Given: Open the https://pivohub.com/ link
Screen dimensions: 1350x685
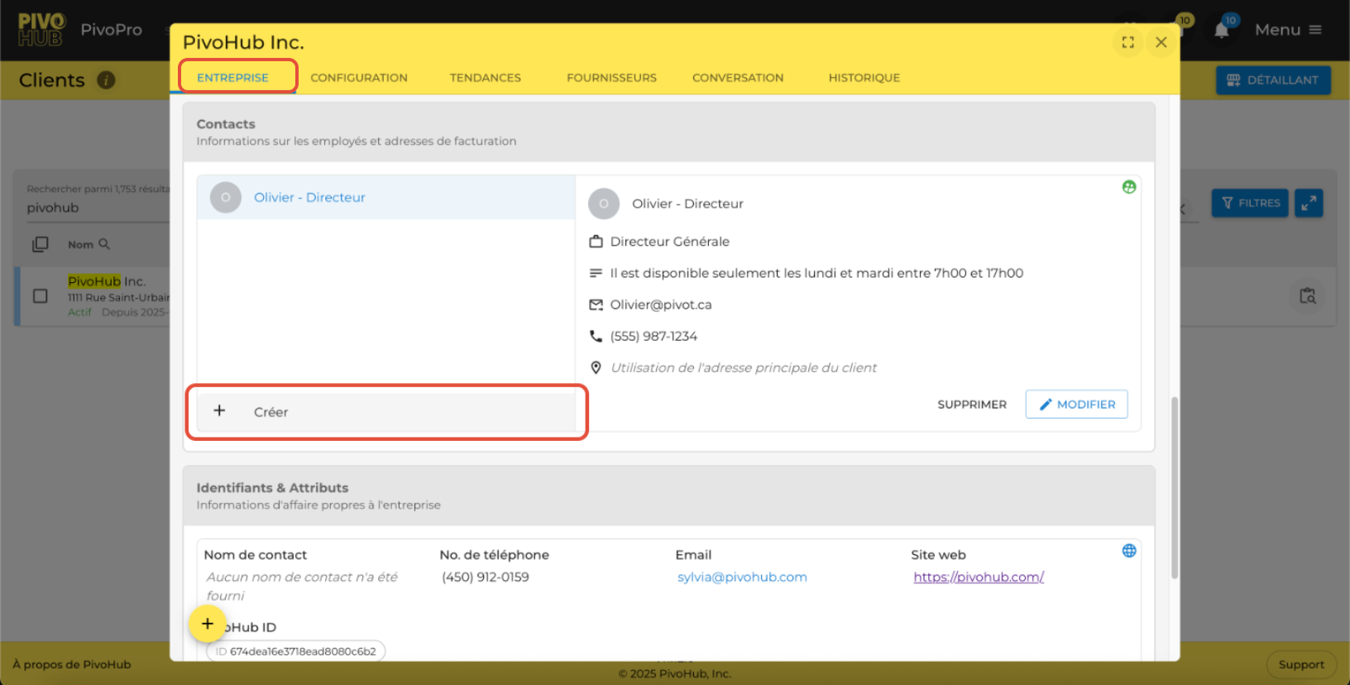Looking at the screenshot, I should 979,577.
